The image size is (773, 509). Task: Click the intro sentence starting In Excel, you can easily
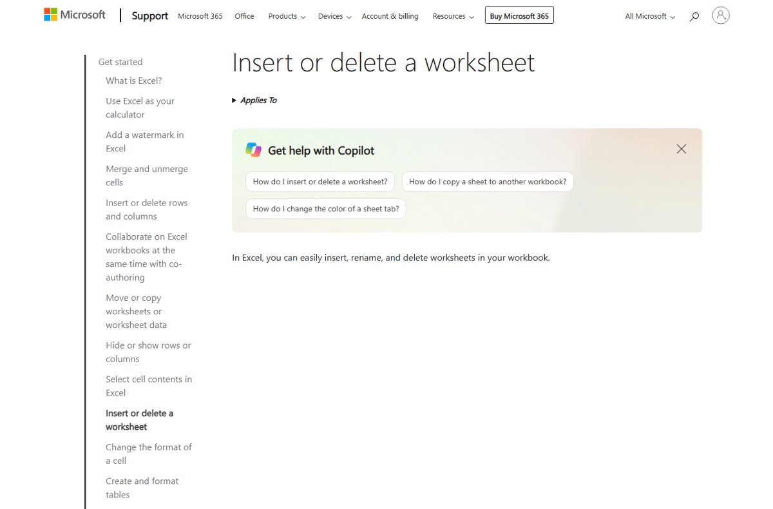(391, 258)
